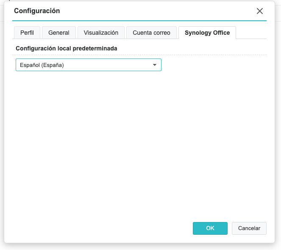Show mail account settings via Cuenta correo
281x250 pixels.
[x=151, y=33]
